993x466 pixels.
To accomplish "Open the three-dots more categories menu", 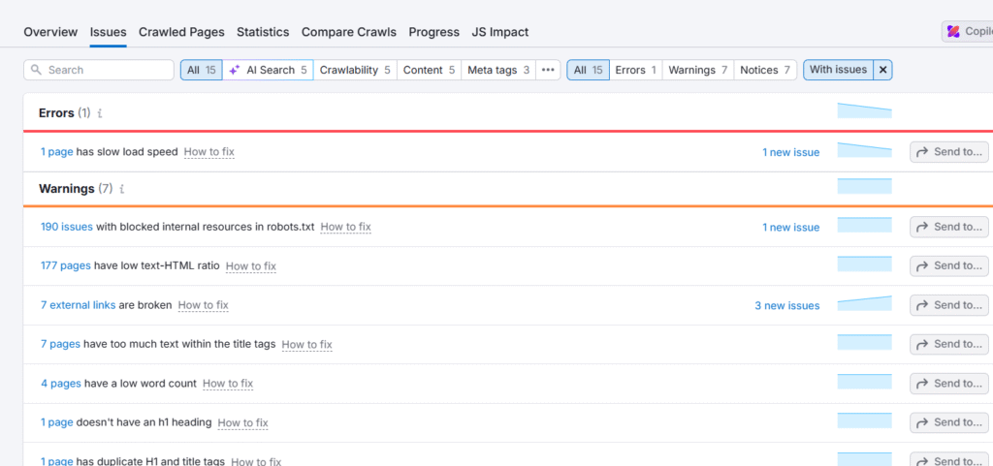I will 548,70.
